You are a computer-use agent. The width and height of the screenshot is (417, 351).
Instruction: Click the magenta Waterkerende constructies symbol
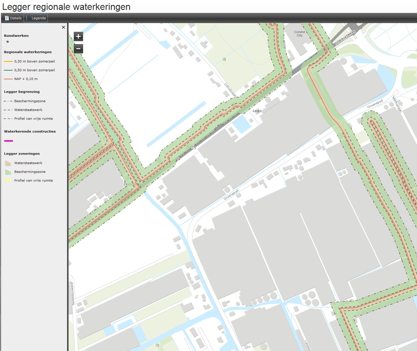(x=8, y=141)
